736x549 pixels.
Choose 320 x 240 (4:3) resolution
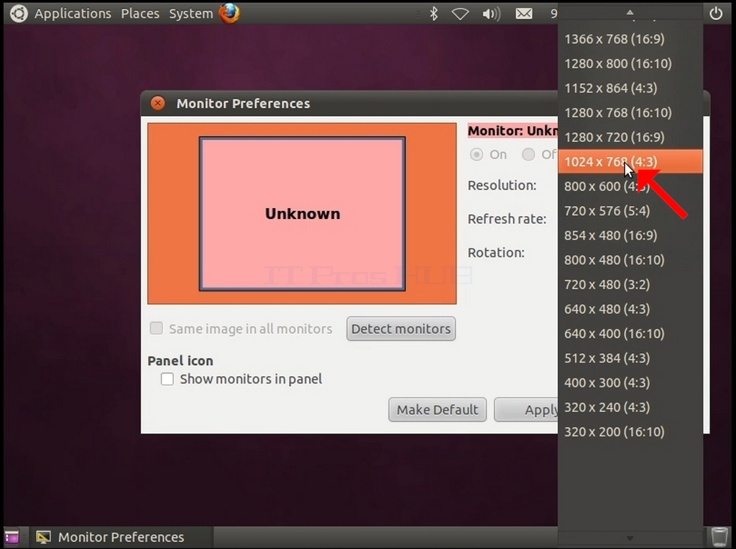[630, 407]
